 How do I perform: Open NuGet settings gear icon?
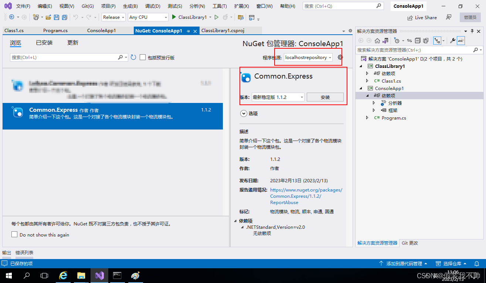(340, 57)
